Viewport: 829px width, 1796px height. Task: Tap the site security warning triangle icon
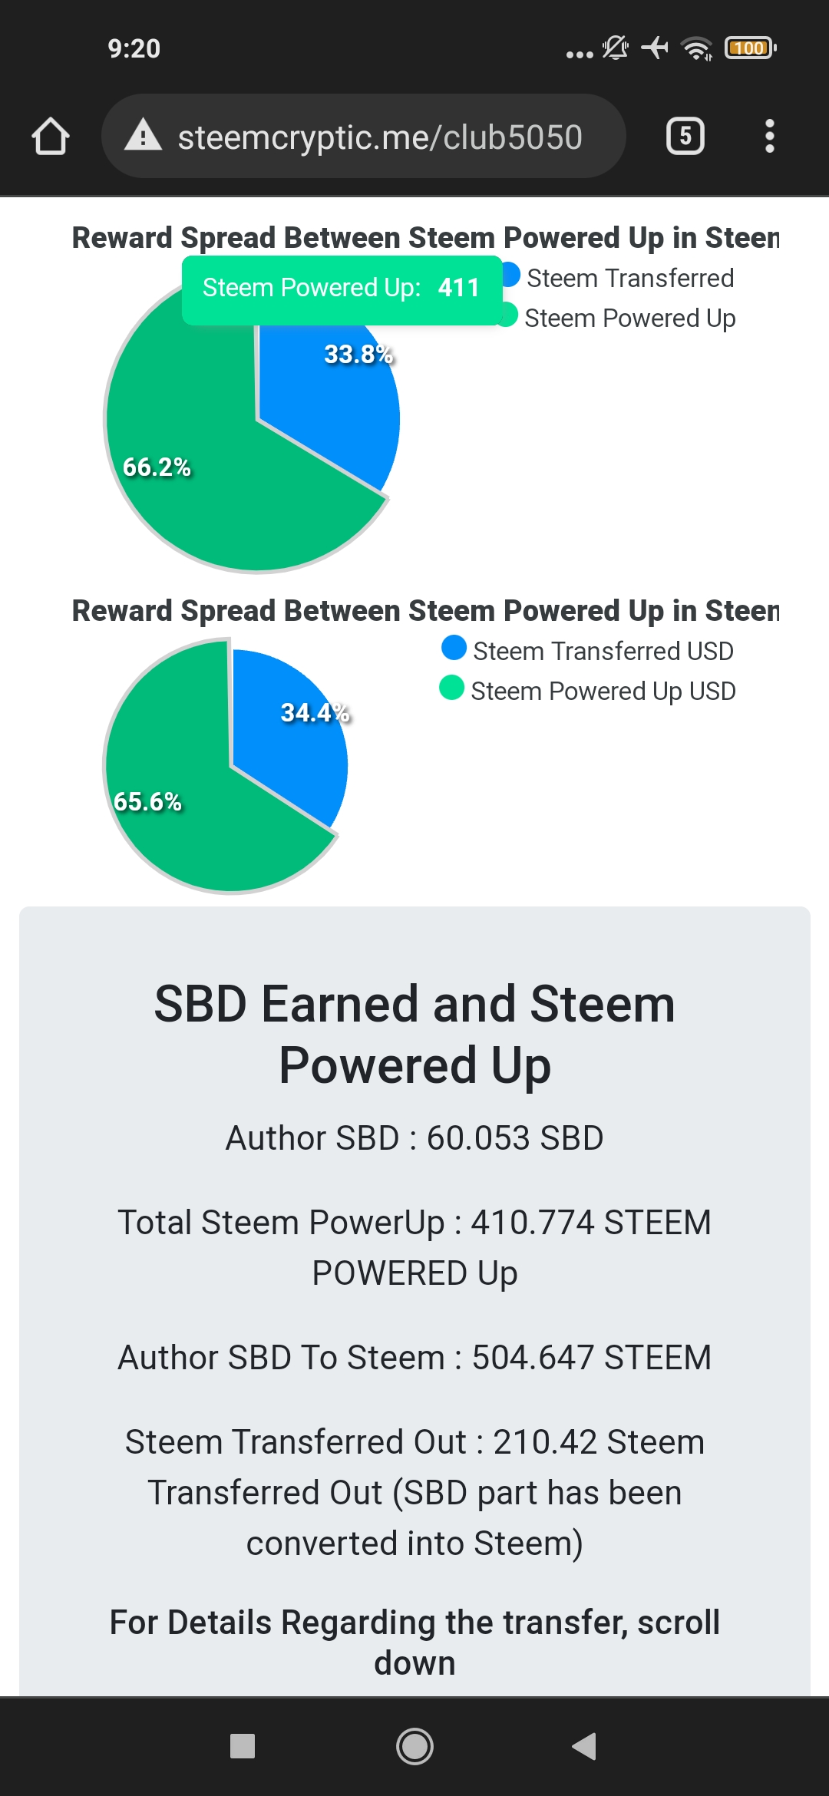click(x=144, y=136)
